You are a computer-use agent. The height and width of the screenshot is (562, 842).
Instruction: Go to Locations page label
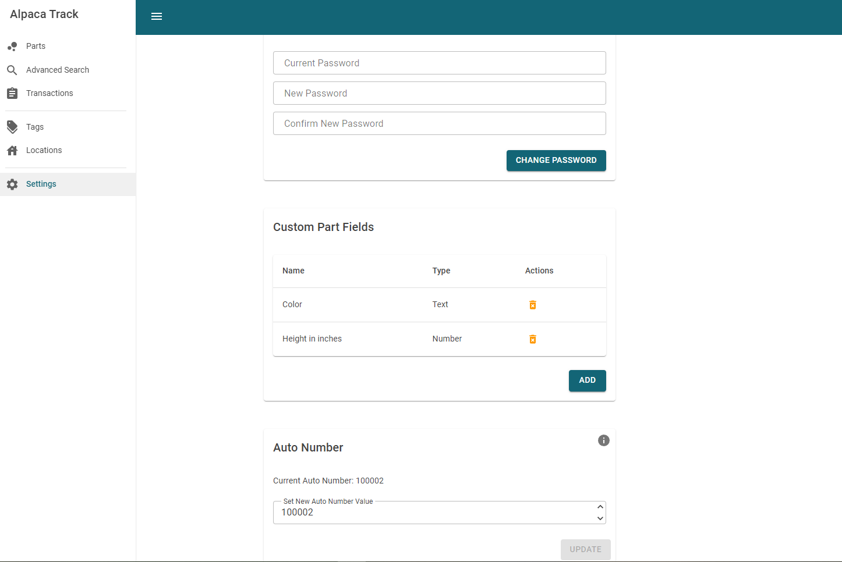(44, 150)
